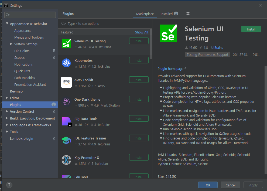Install the AWS Toolkit plugin
Viewport: 267px width, 191px height.
tap(139, 80)
